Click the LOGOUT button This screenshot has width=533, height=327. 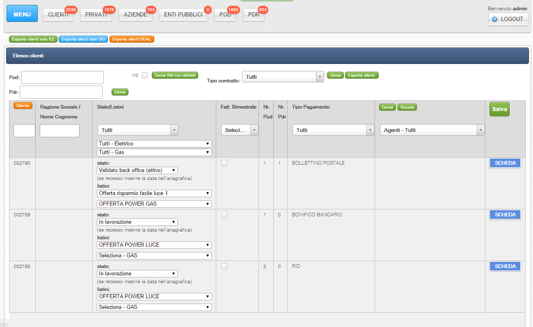click(508, 19)
